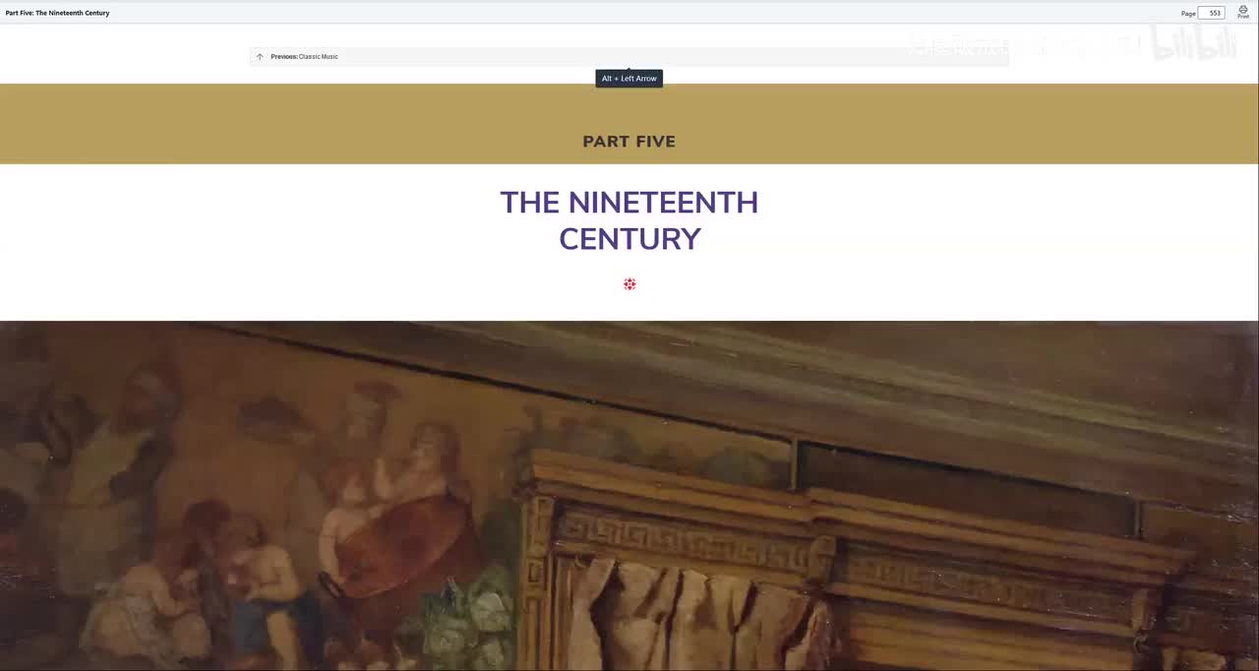
Task: Click the Page label beside the number field
Action: pyautogui.click(x=1188, y=14)
